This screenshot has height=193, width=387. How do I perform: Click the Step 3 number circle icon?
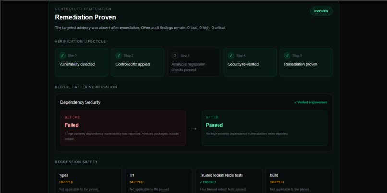[x=175, y=56]
